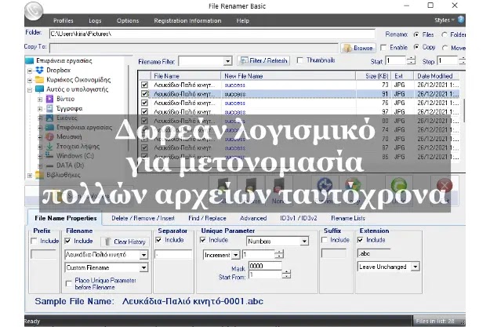The width and height of the screenshot is (490, 327).
Task: Open the Leave Unchanged extension dropdown
Action: (415, 267)
